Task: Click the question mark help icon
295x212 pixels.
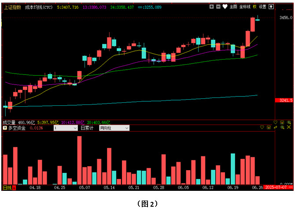Action: pos(5,128)
